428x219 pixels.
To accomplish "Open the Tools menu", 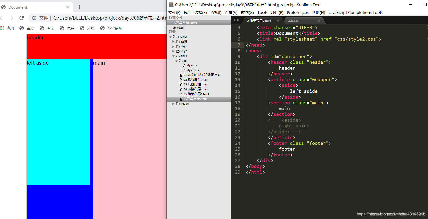I will [262, 12].
